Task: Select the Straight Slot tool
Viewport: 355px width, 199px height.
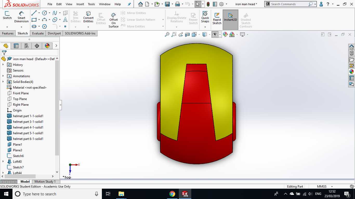Action: (34, 26)
